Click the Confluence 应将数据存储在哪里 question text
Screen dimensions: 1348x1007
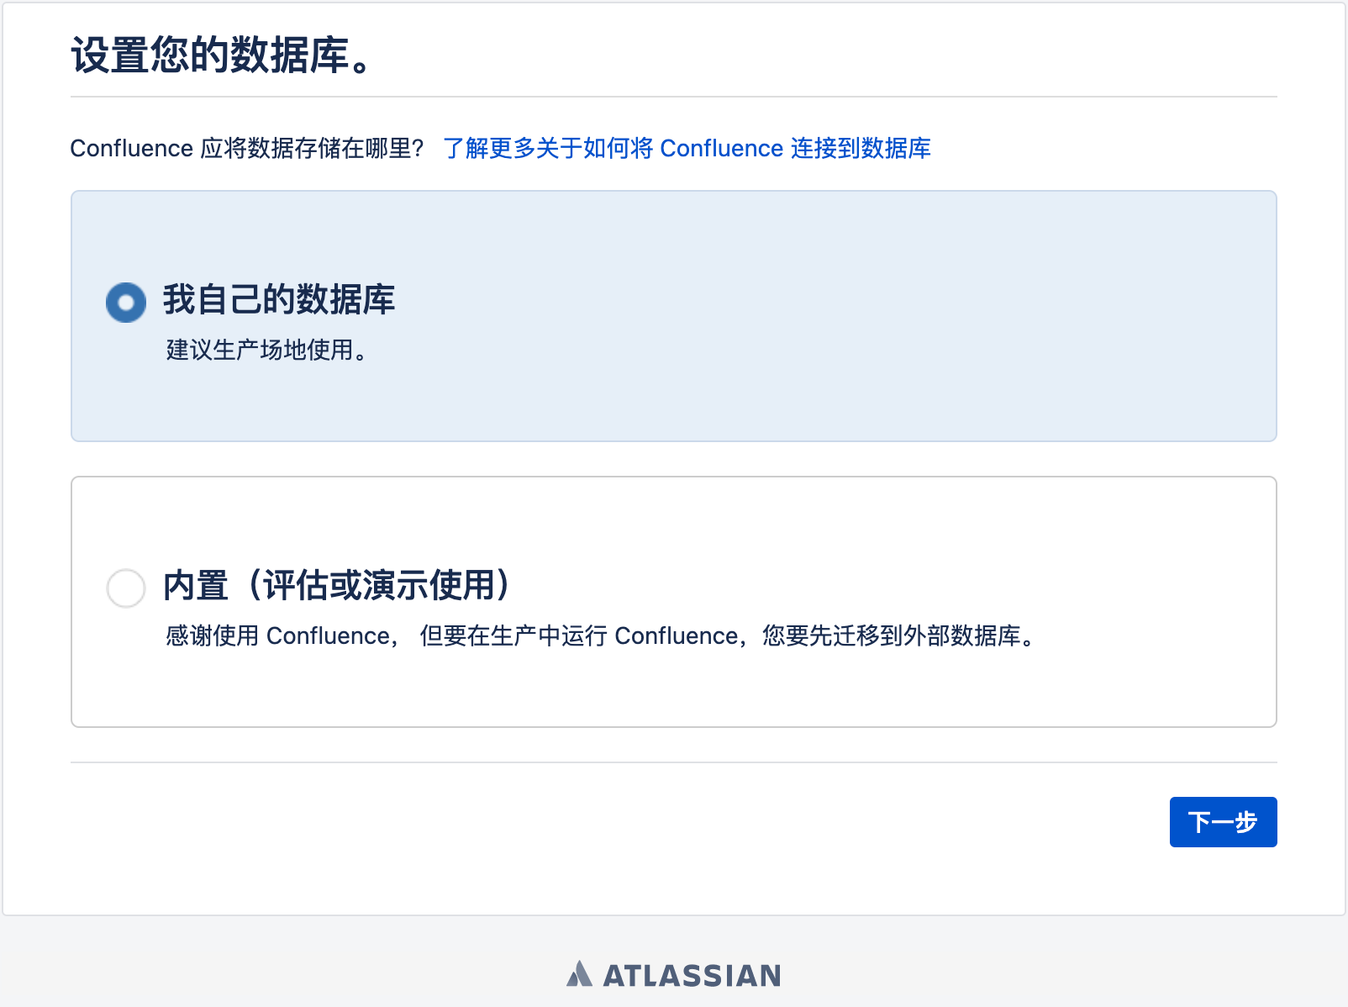[247, 149]
